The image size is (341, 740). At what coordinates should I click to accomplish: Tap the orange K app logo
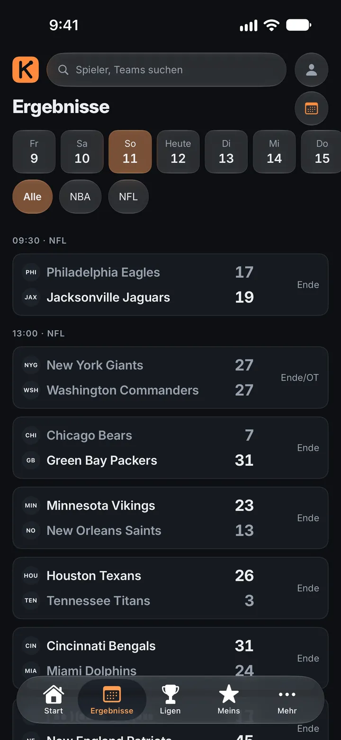(26, 70)
